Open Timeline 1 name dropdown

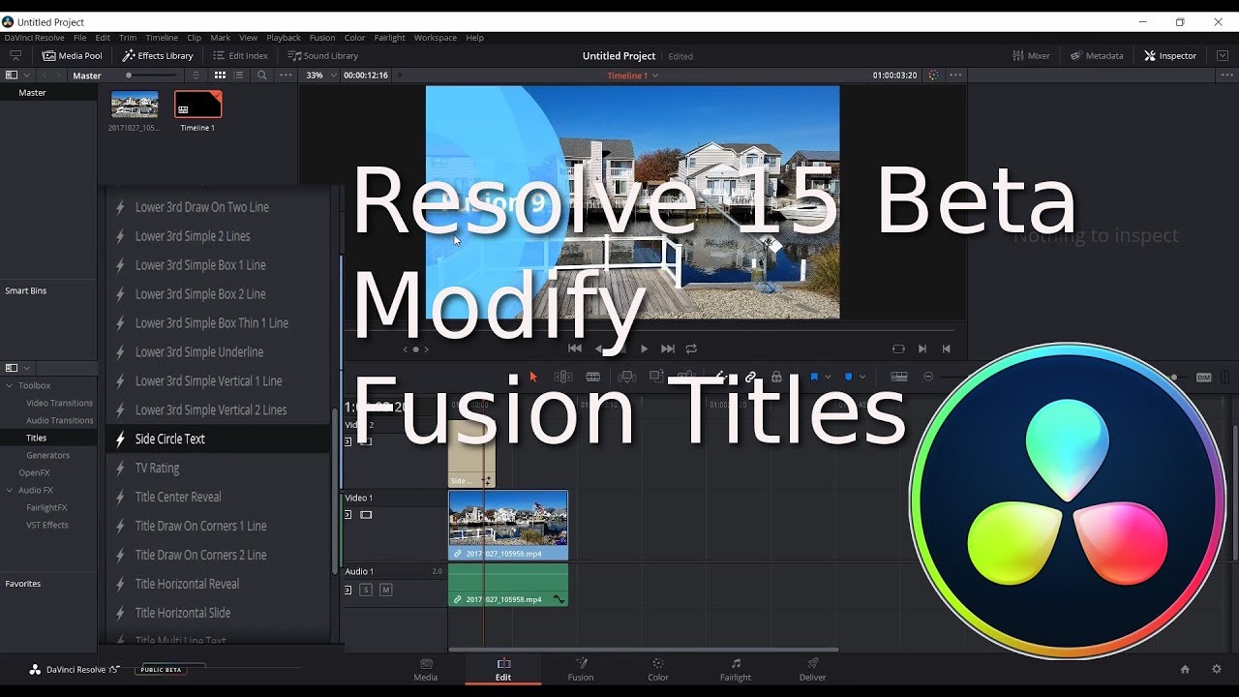click(x=633, y=76)
